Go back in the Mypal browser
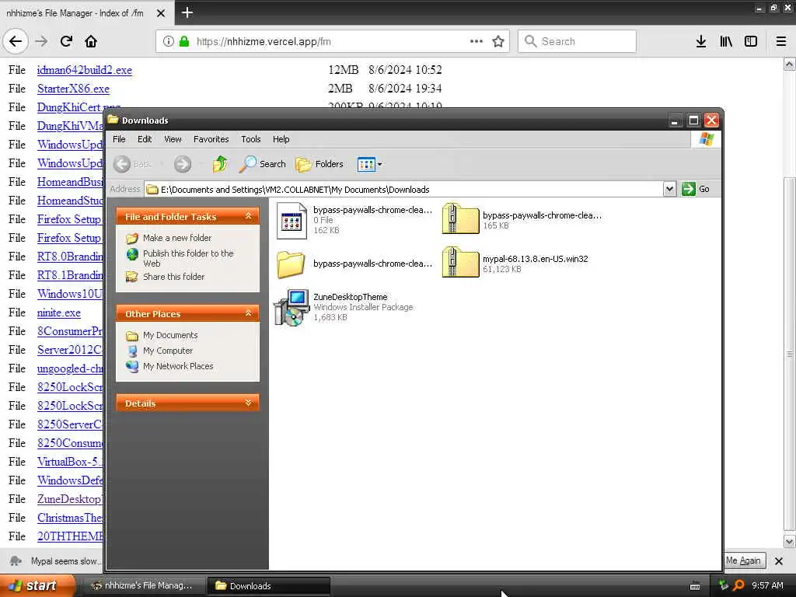This screenshot has height=597, width=796. [x=16, y=41]
